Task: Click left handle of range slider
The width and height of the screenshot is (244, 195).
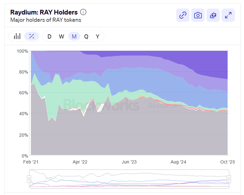Action: pos(29,179)
